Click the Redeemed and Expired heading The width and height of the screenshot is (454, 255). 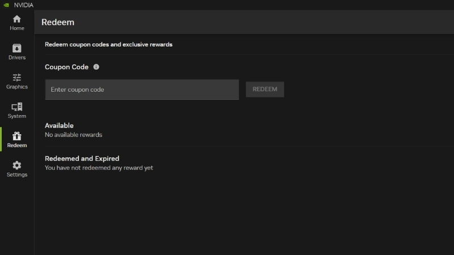(x=82, y=159)
